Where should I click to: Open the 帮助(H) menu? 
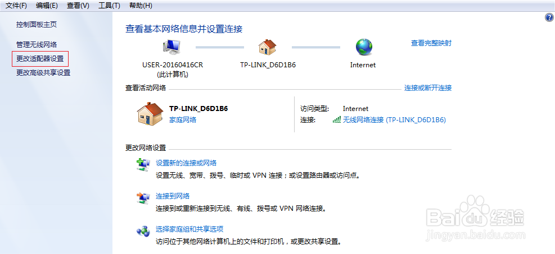coord(141,6)
